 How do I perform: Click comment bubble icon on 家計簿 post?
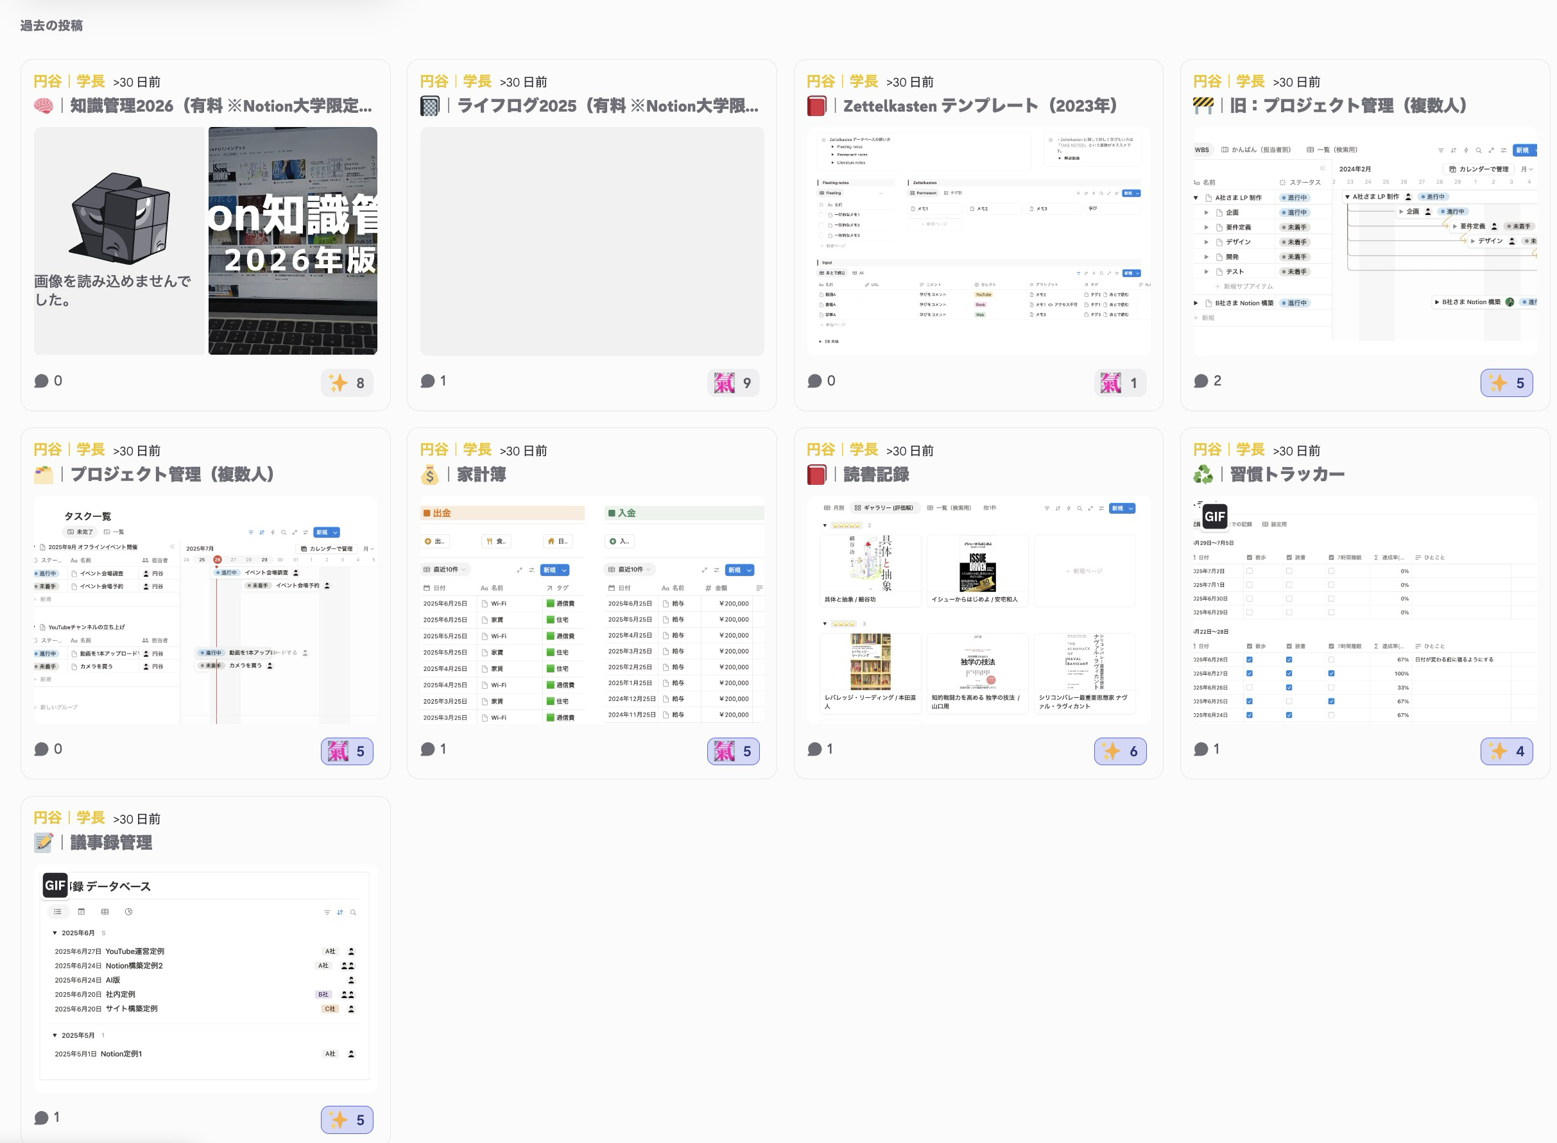tap(428, 749)
